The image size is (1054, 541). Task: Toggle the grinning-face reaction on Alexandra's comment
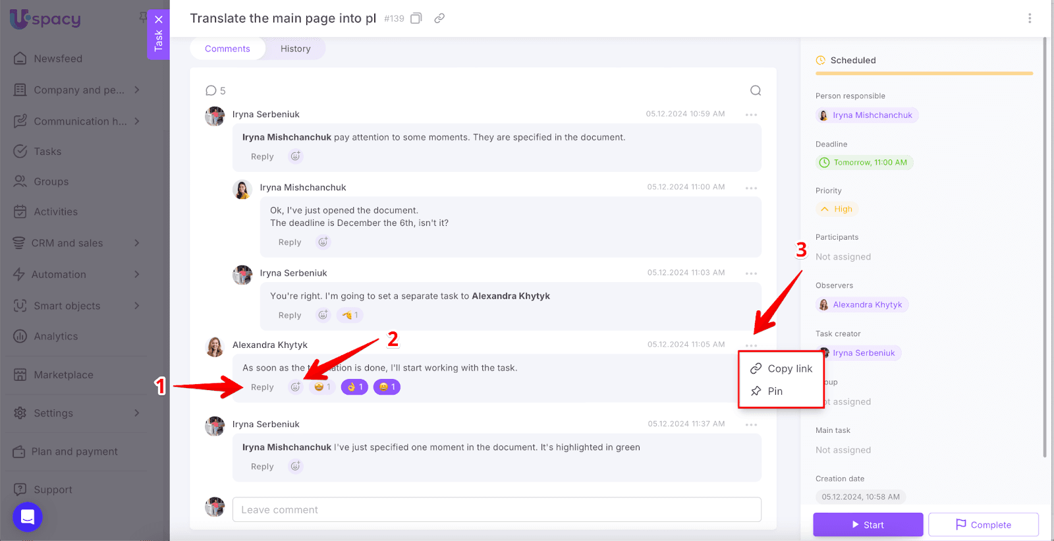click(387, 387)
